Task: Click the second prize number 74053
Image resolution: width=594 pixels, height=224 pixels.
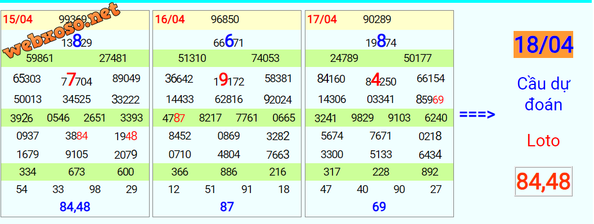Action: tap(265, 59)
